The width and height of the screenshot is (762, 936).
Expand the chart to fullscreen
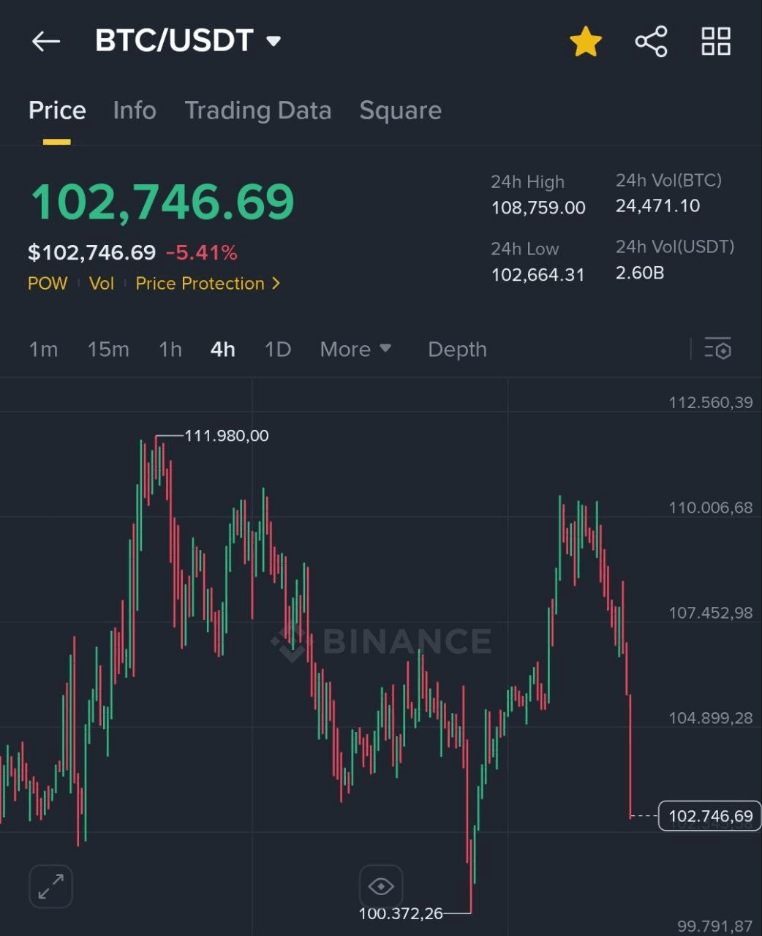(50, 886)
